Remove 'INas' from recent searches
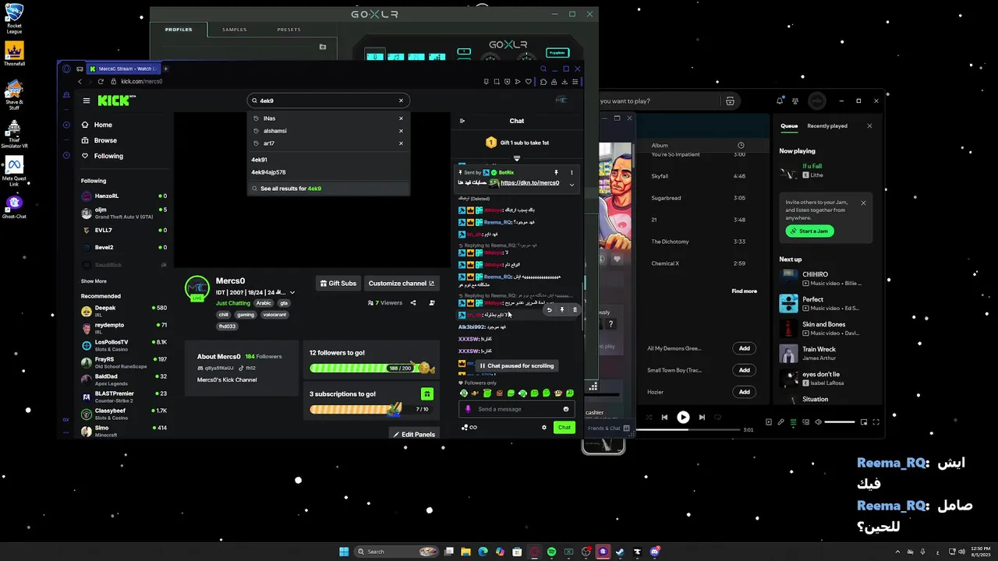Viewport: 998px width, 561px height. [401, 118]
